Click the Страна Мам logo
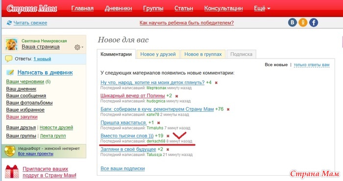Image resolution: width=343 pixels, height=181 pixels. coord(32,8)
